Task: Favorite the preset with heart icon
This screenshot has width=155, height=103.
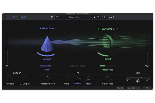Action: 57,17
